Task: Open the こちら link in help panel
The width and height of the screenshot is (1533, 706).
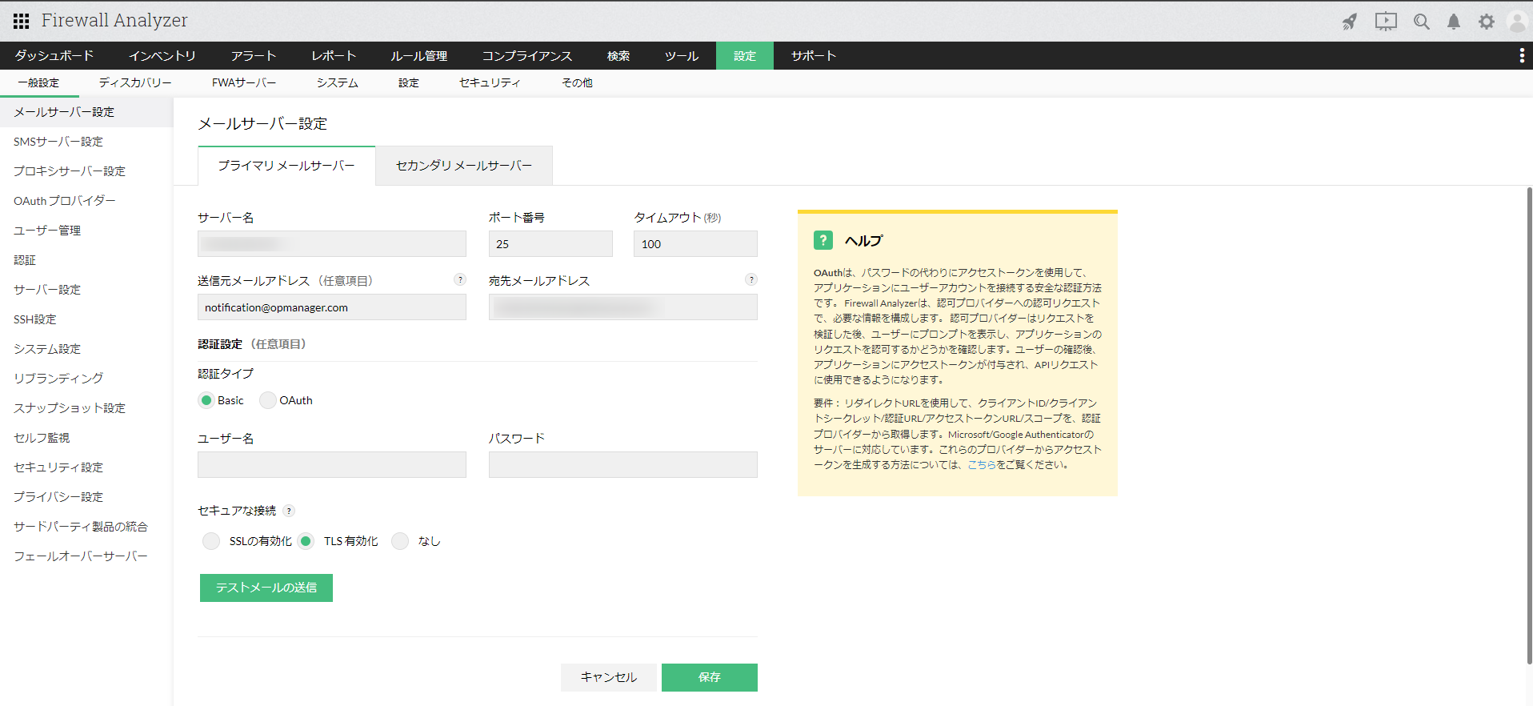Action: coord(981,464)
